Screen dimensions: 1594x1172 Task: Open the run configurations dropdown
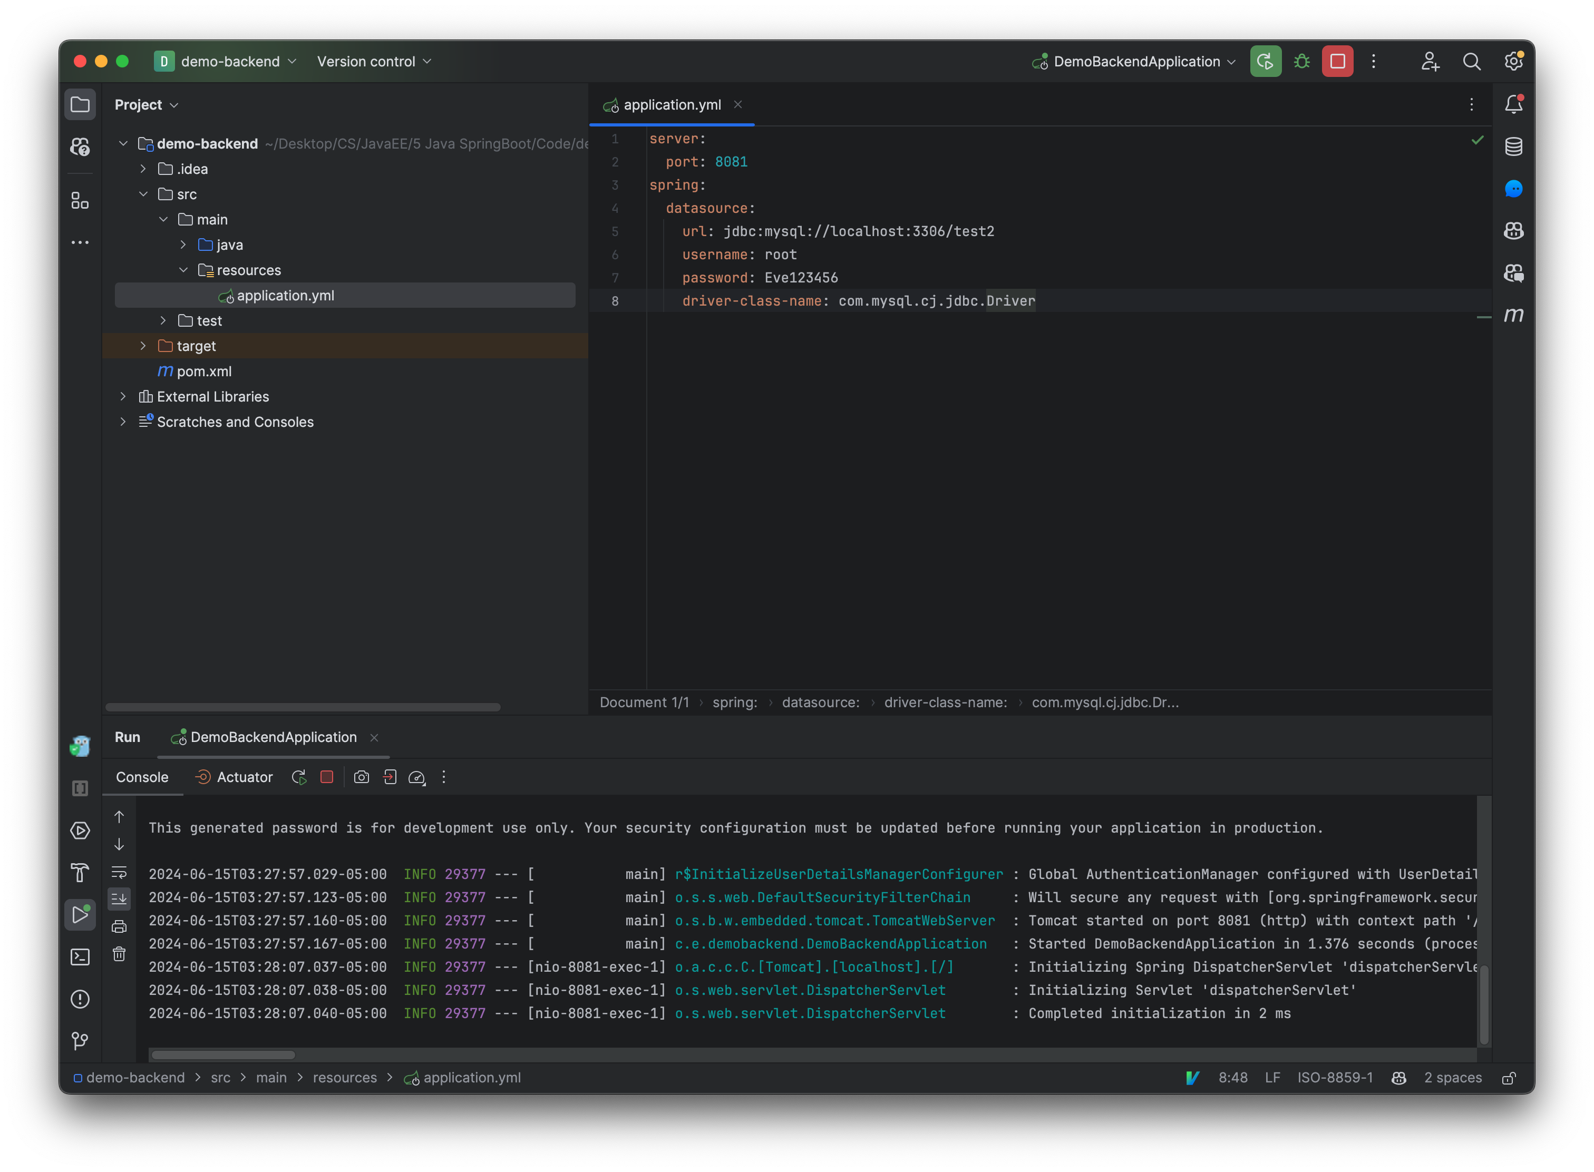tap(1133, 61)
